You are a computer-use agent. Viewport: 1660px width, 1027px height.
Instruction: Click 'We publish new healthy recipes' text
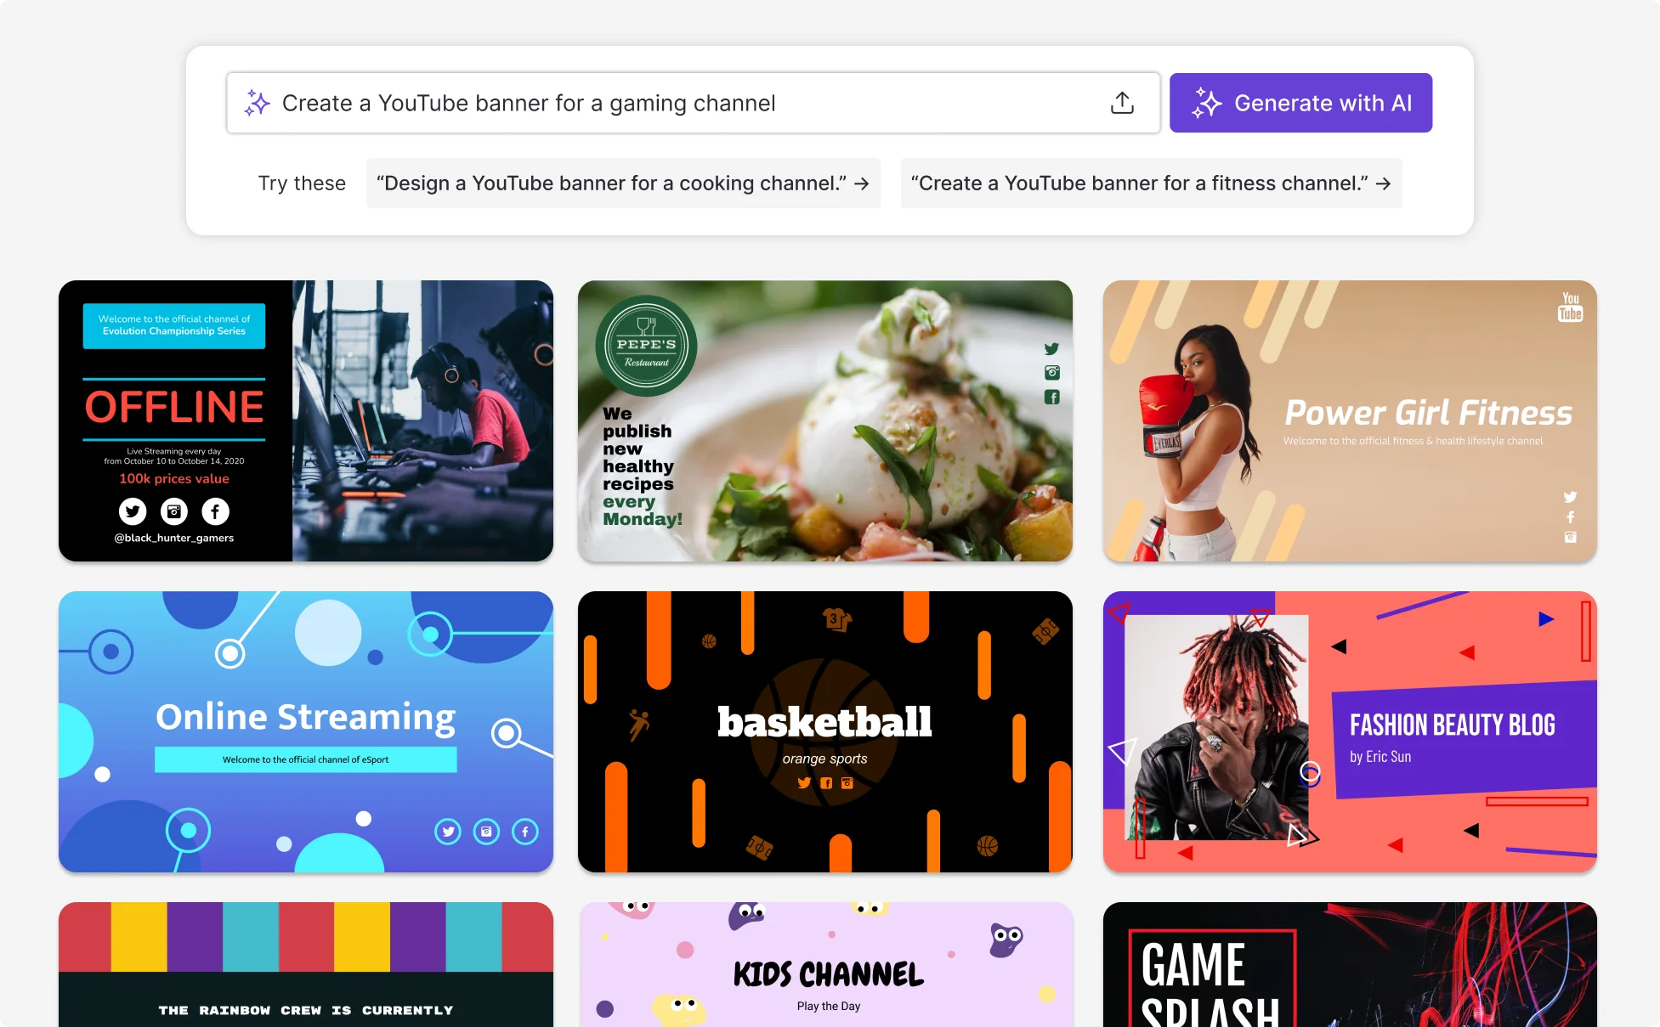(638, 449)
